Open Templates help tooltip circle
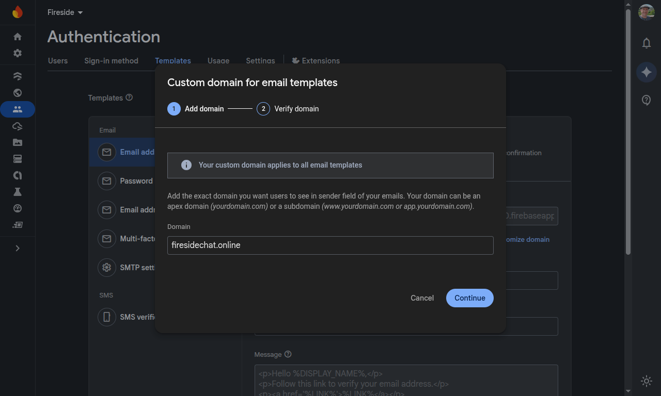The height and width of the screenshot is (396, 661). pyautogui.click(x=130, y=97)
